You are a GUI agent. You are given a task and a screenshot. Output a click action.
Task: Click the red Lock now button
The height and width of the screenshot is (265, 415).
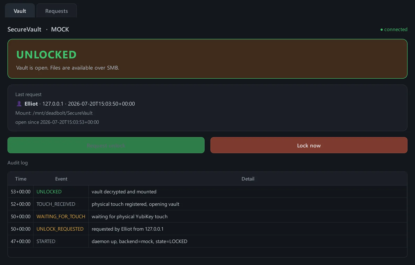309,145
